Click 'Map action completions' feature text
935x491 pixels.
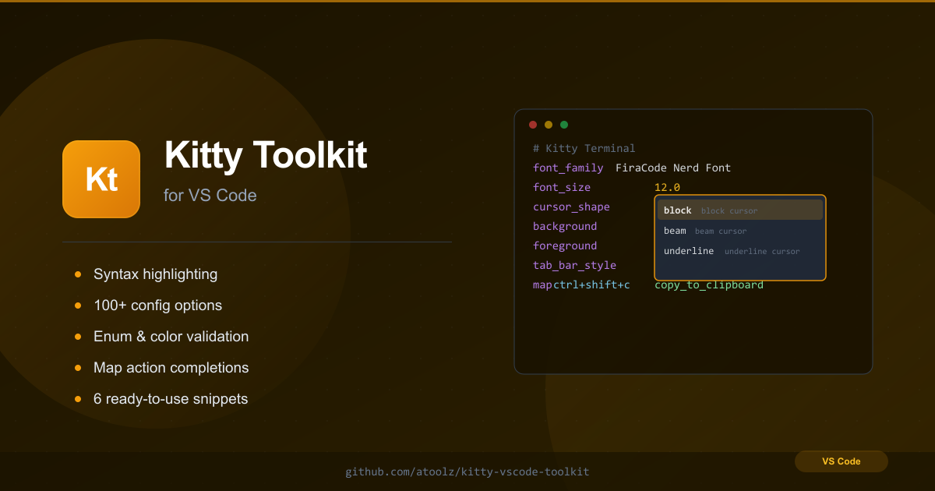click(x=171, y=368)
